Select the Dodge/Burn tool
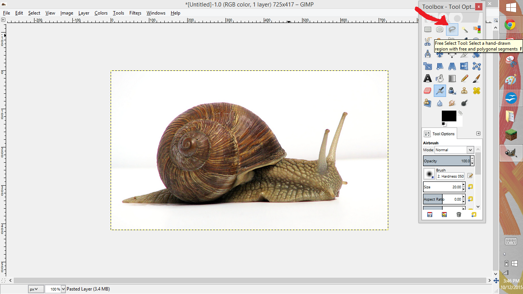This screenshot has width=523, height=294. point(464,103)
